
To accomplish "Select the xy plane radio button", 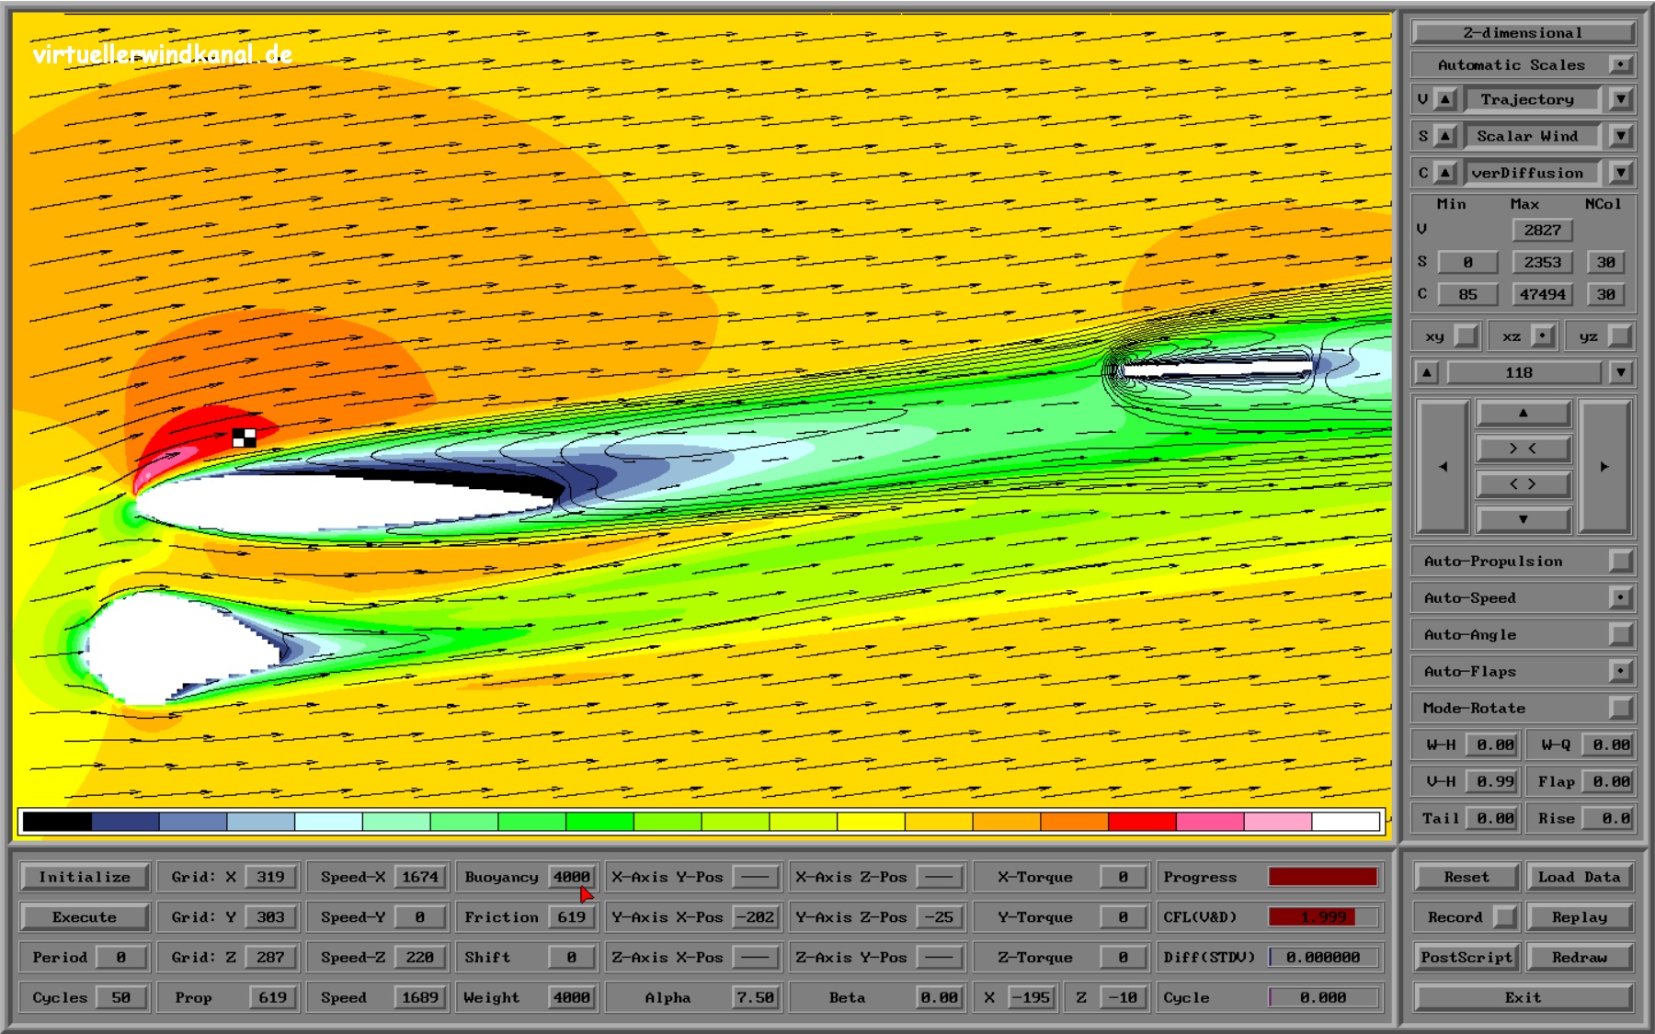I will [x=1467, y=336].
